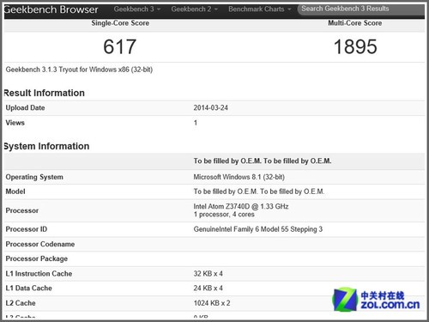Expand the Geekbench 2 menu
The width and height of the screenshot is (429, 322).
point(195,9)
